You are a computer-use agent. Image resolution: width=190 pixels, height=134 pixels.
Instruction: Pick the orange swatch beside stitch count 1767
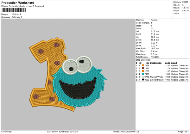coord(143,71)
